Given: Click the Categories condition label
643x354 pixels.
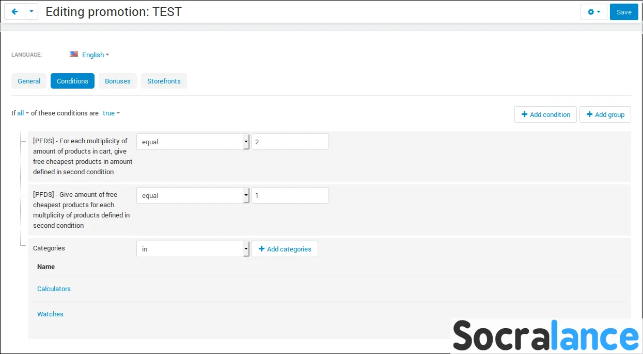Looking at the screenshot, I should (49, 248).
